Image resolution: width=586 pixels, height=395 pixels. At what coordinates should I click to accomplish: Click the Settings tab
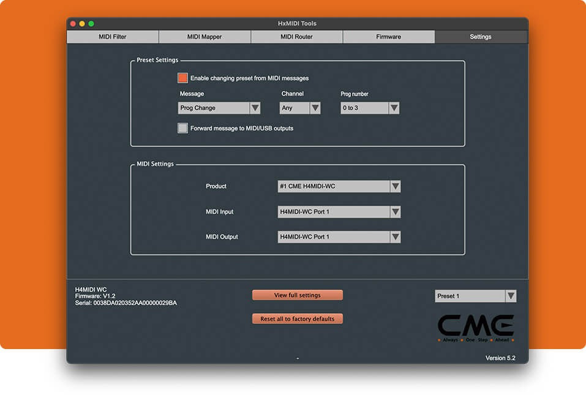tap(481, 37)
